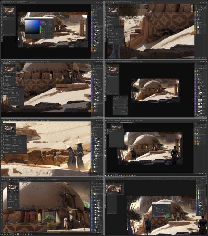Click the vertical rainbow hue strip in color picker
The image size is (208, 236).
pyautogui.click(x=40, y=27)
